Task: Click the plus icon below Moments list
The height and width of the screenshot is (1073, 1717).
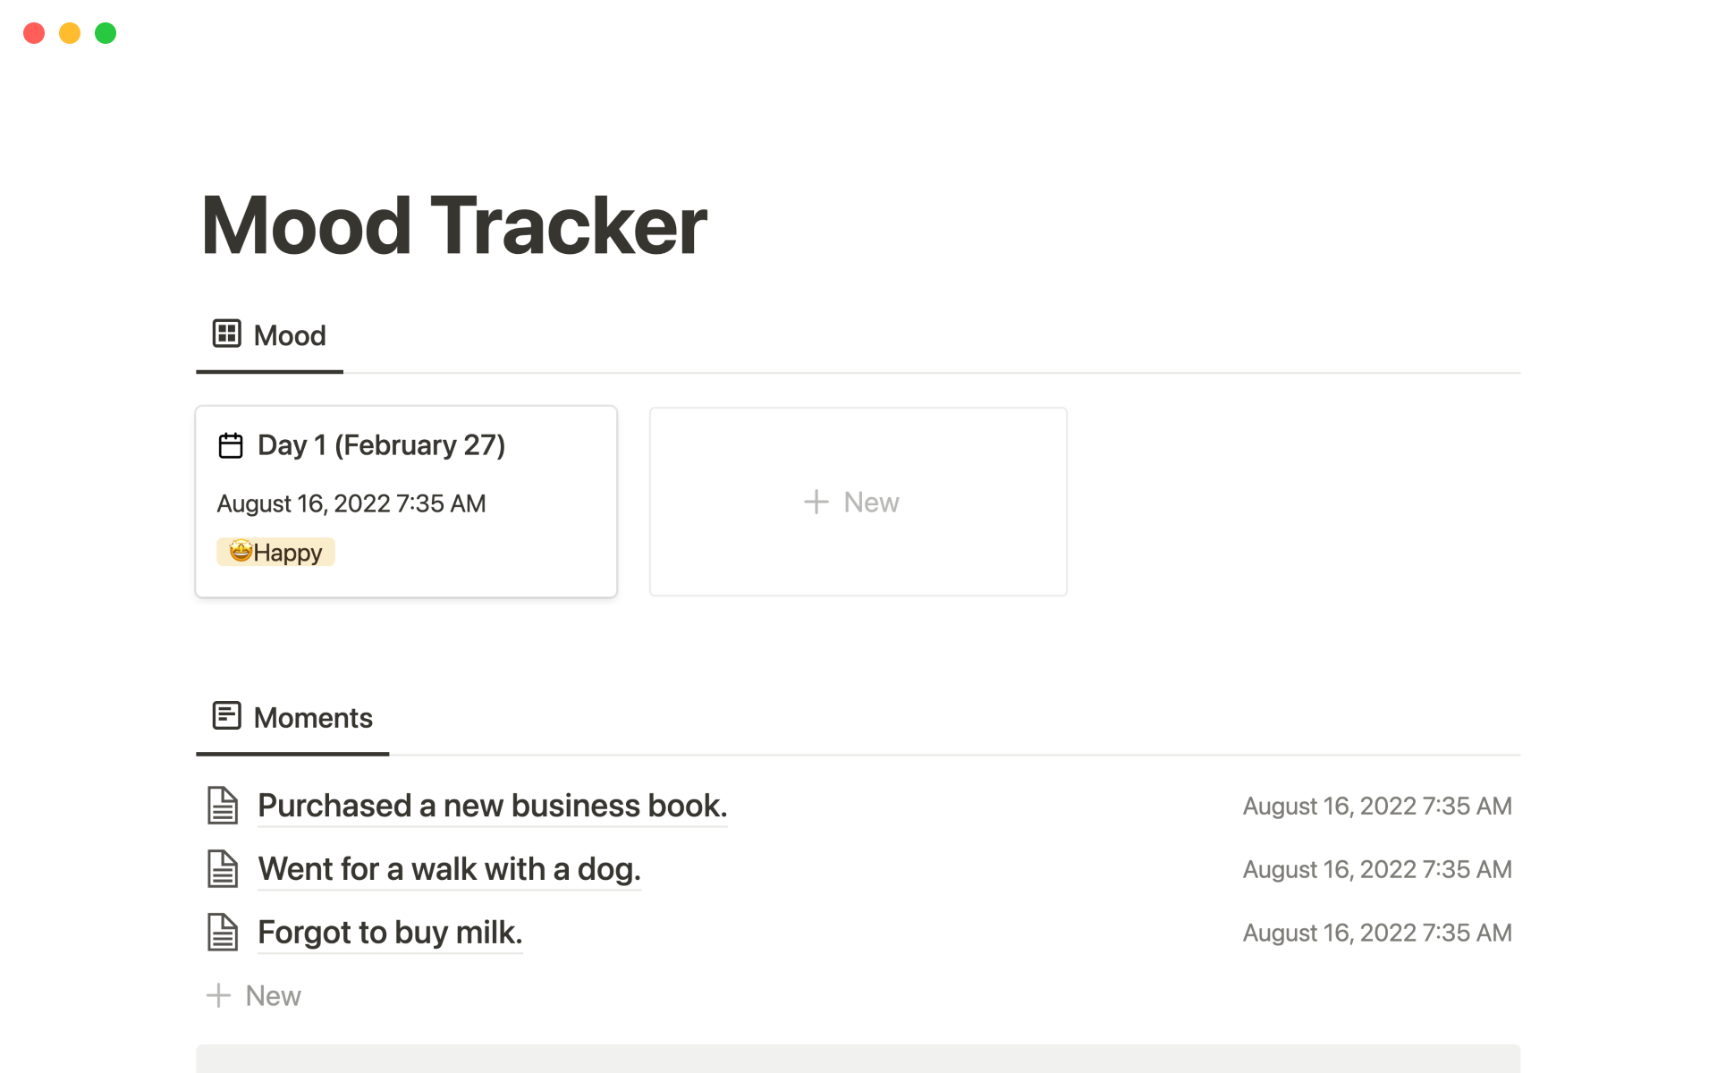Action: pos(218,995)
